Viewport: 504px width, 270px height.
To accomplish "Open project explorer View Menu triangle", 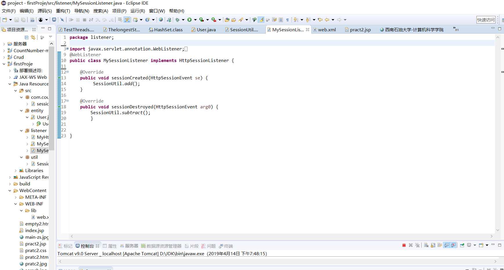I will (x=50, y=37).
